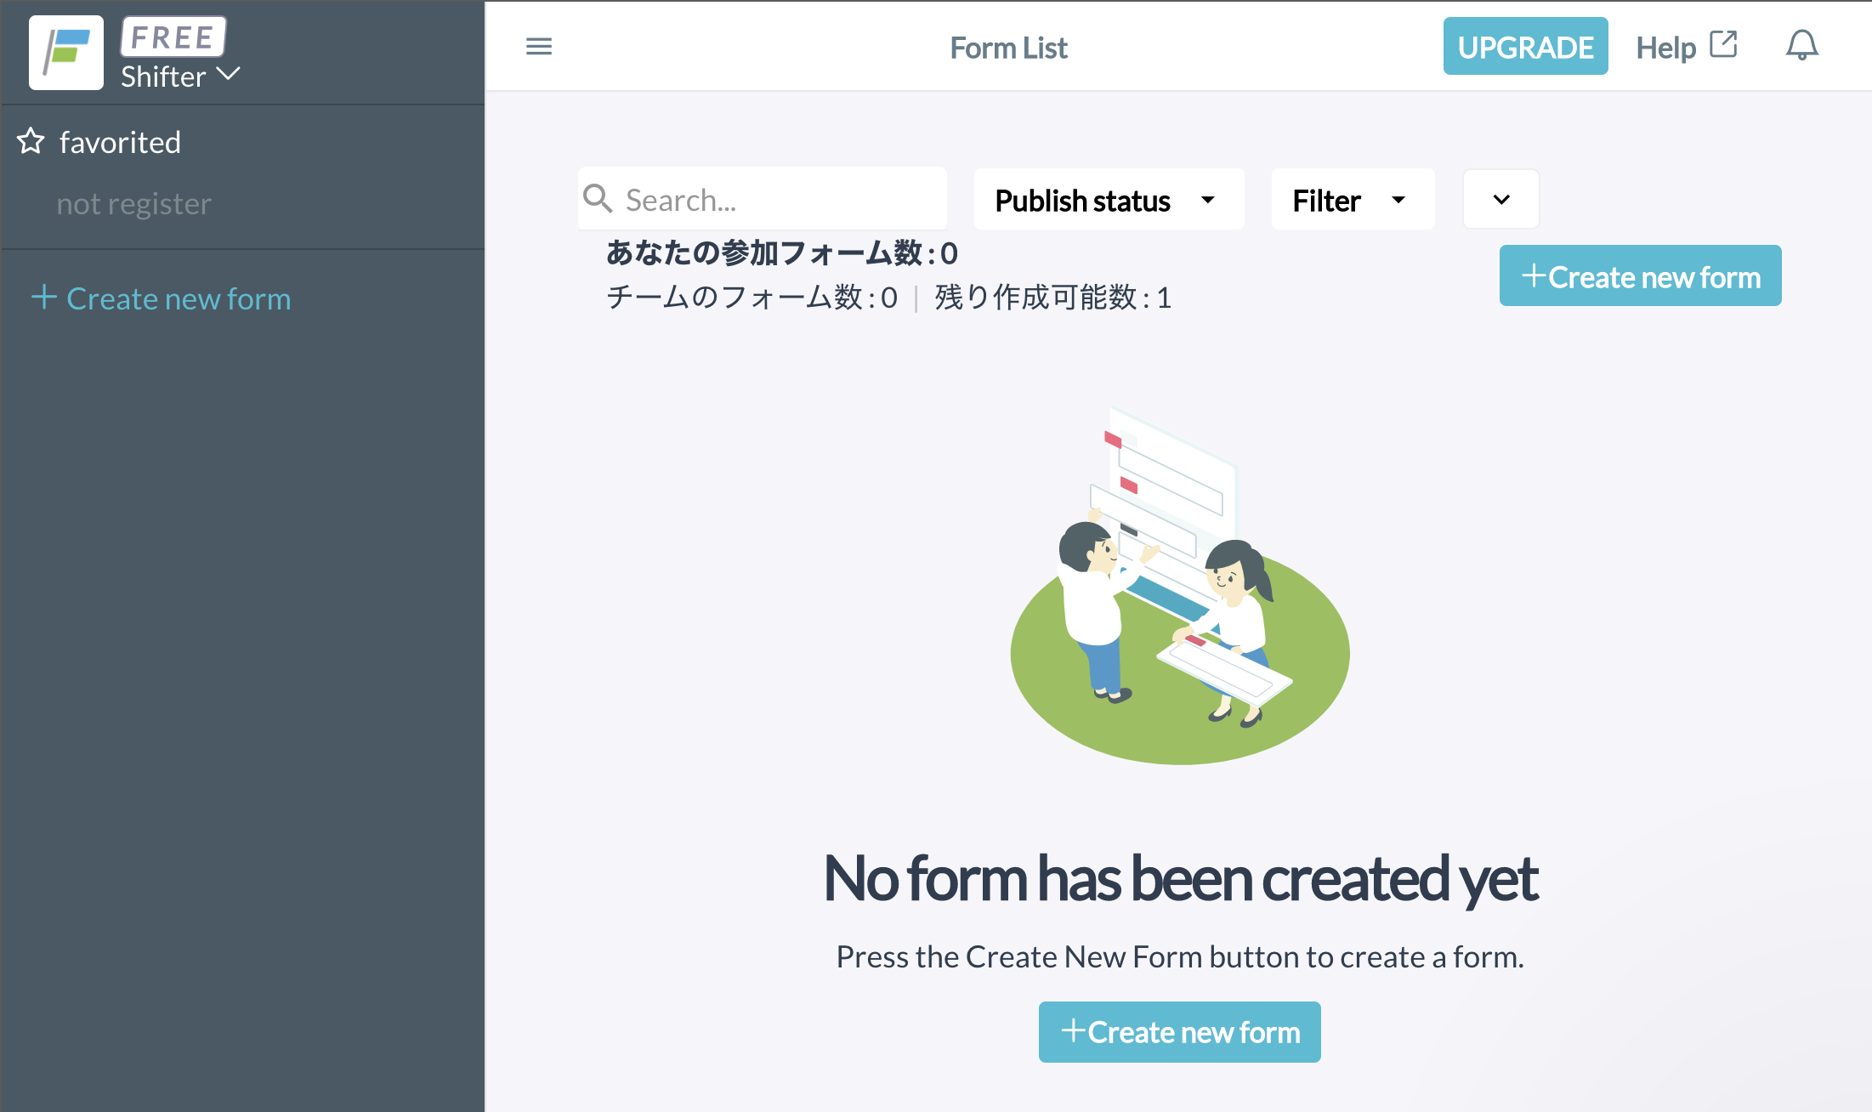Click the FREE plan badge
The height and width of the screenshot is (1112, 1872).
[x=173, y=37]
